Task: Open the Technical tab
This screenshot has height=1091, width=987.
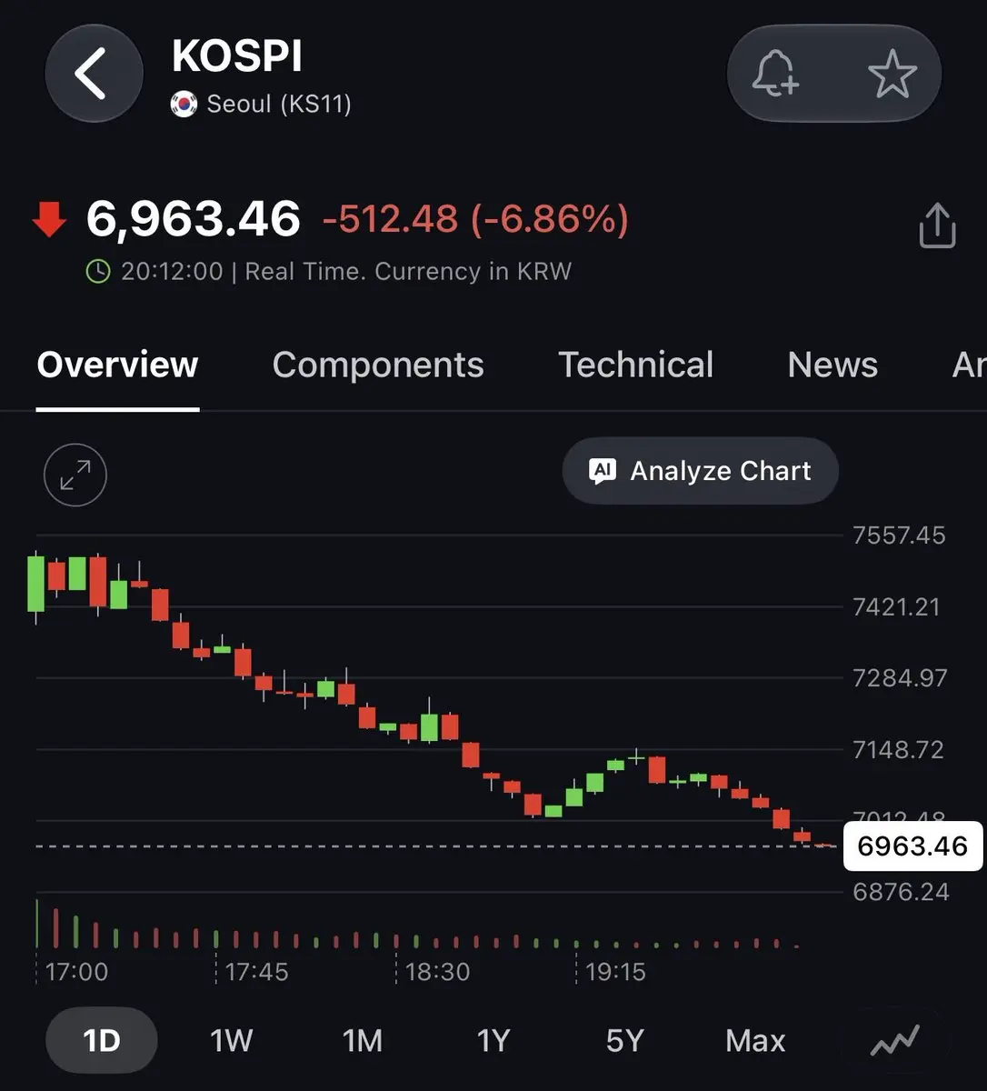Action: 635,365
